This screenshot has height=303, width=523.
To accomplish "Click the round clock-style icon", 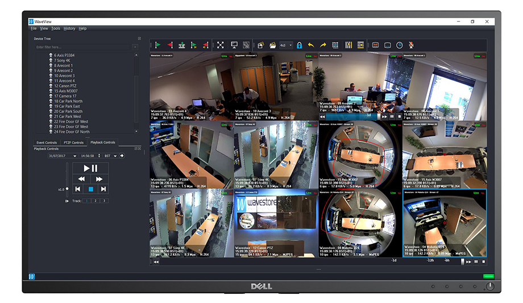I will 399,45.
